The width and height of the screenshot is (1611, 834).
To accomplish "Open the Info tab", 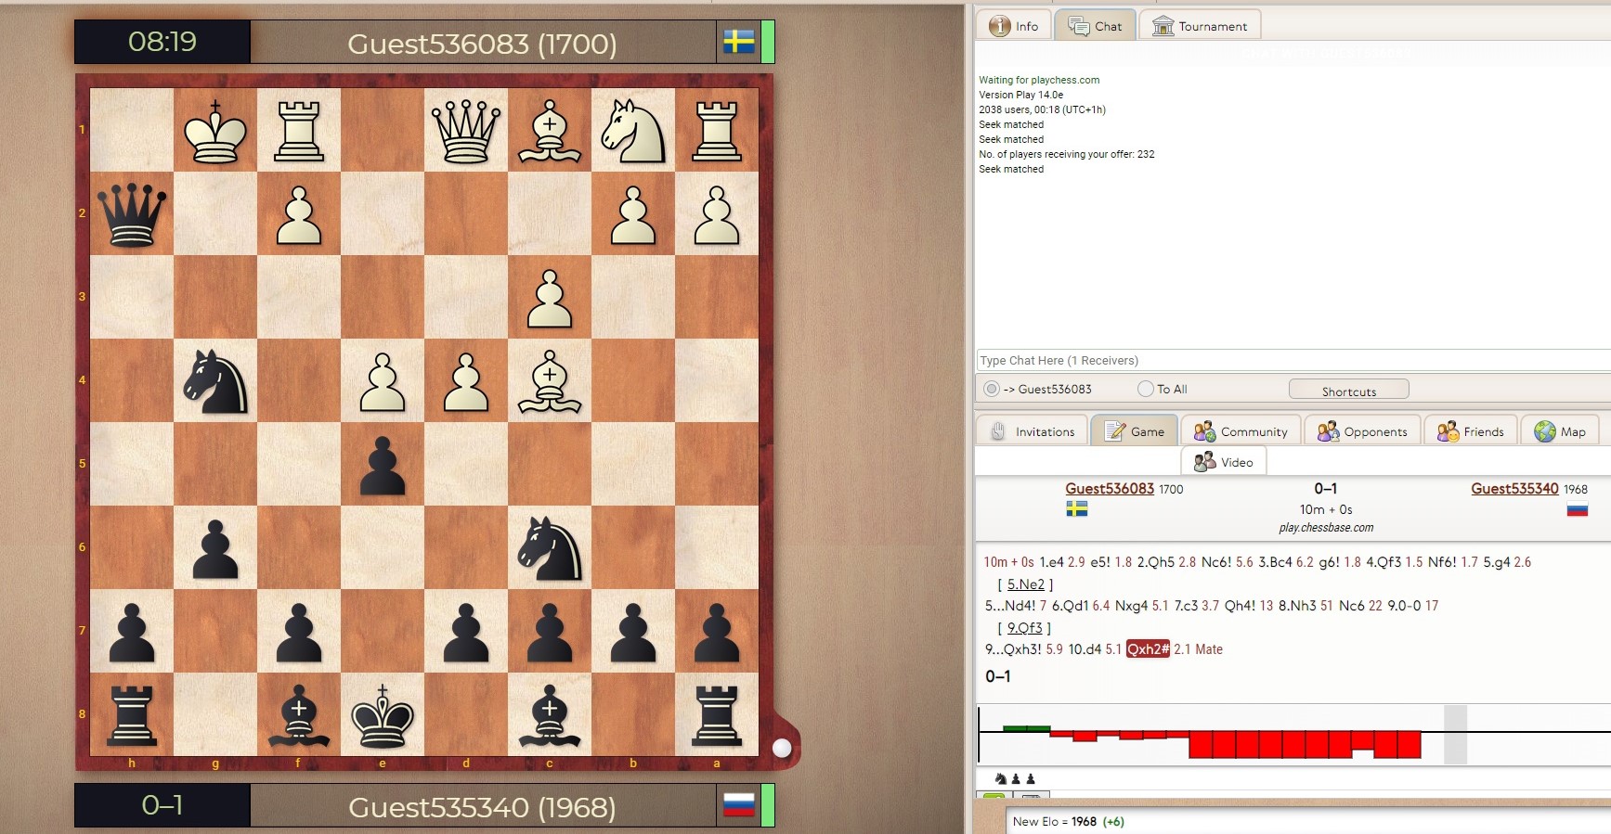I will 1014,26.
